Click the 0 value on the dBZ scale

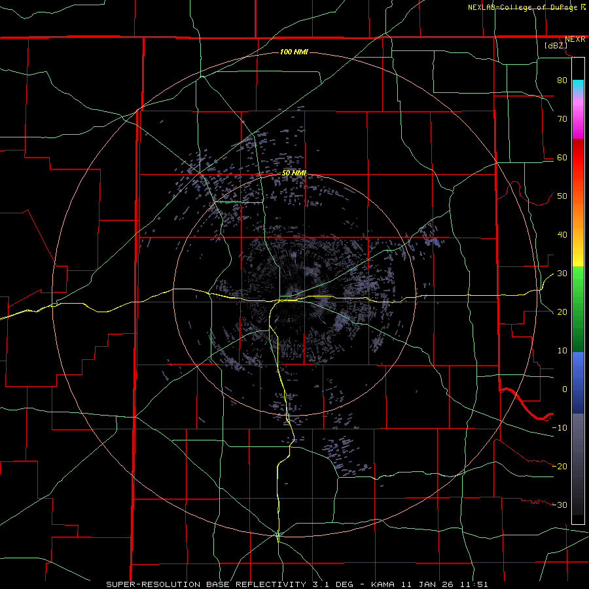[x=565, y=389]
